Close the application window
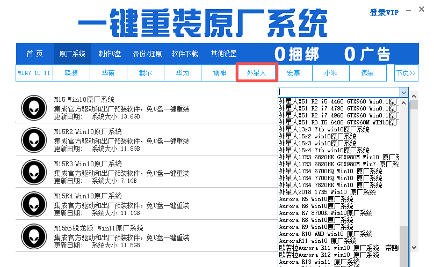The image size is (434, 267). coord(422,10)
